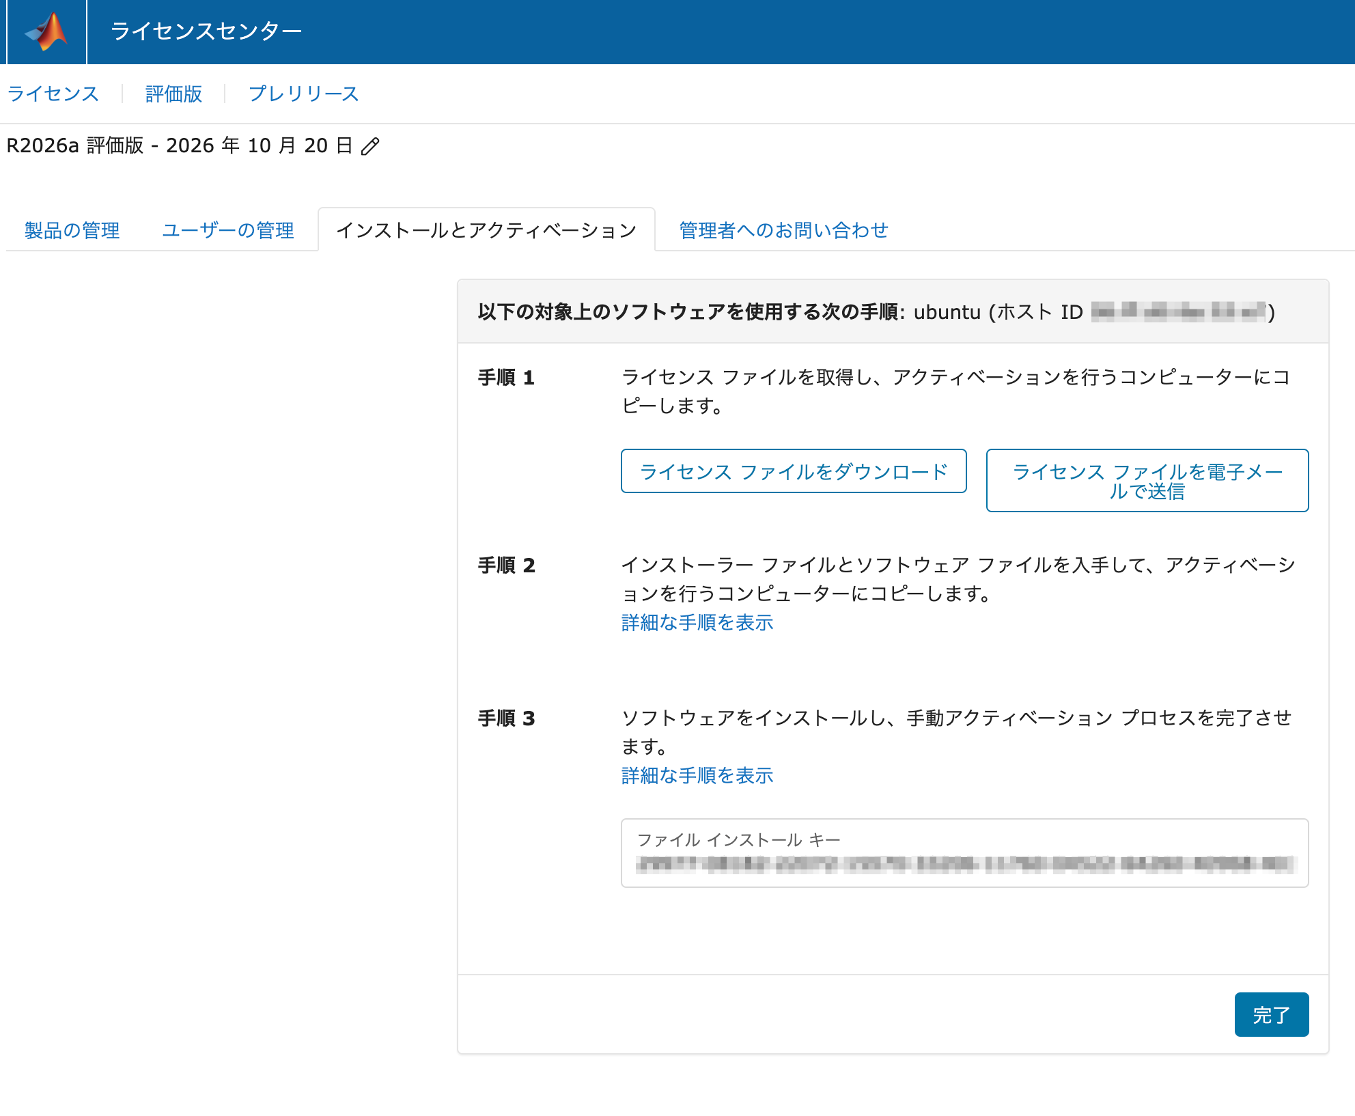
Task: Switch to the ユーザーの管理 tab
Action: pyautogui.click(x=228, y=230)
